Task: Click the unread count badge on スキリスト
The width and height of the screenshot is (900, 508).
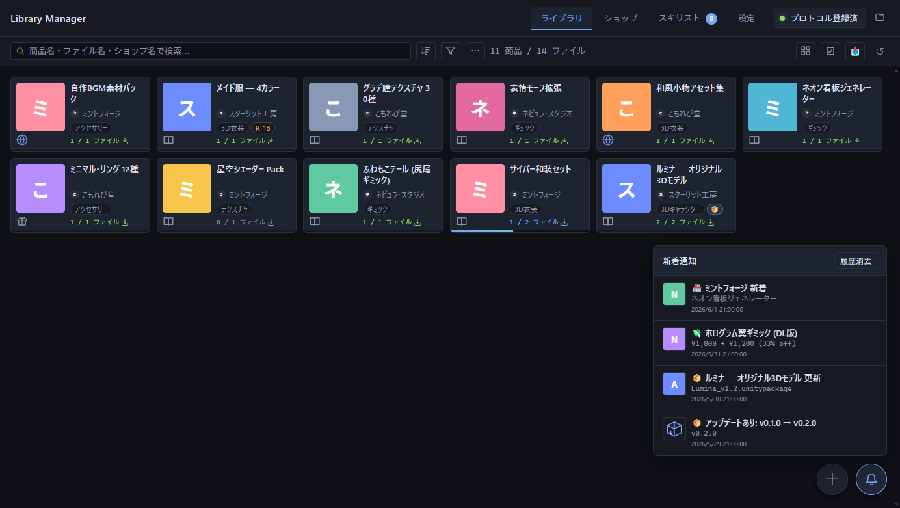Action: (711, 18)
